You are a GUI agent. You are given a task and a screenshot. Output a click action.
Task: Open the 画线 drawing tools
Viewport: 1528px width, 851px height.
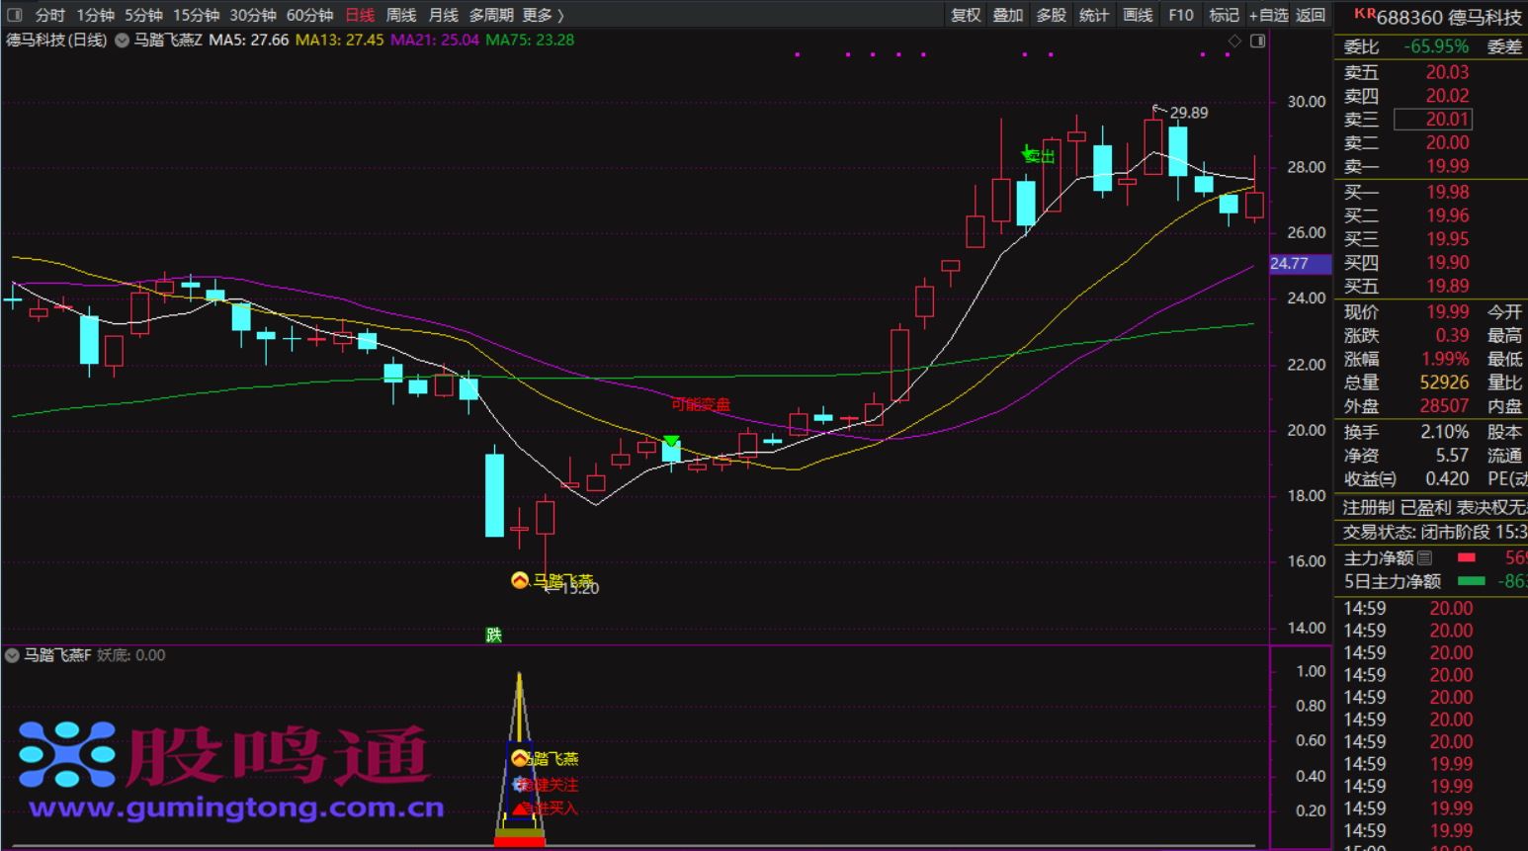pos(1138,15)
